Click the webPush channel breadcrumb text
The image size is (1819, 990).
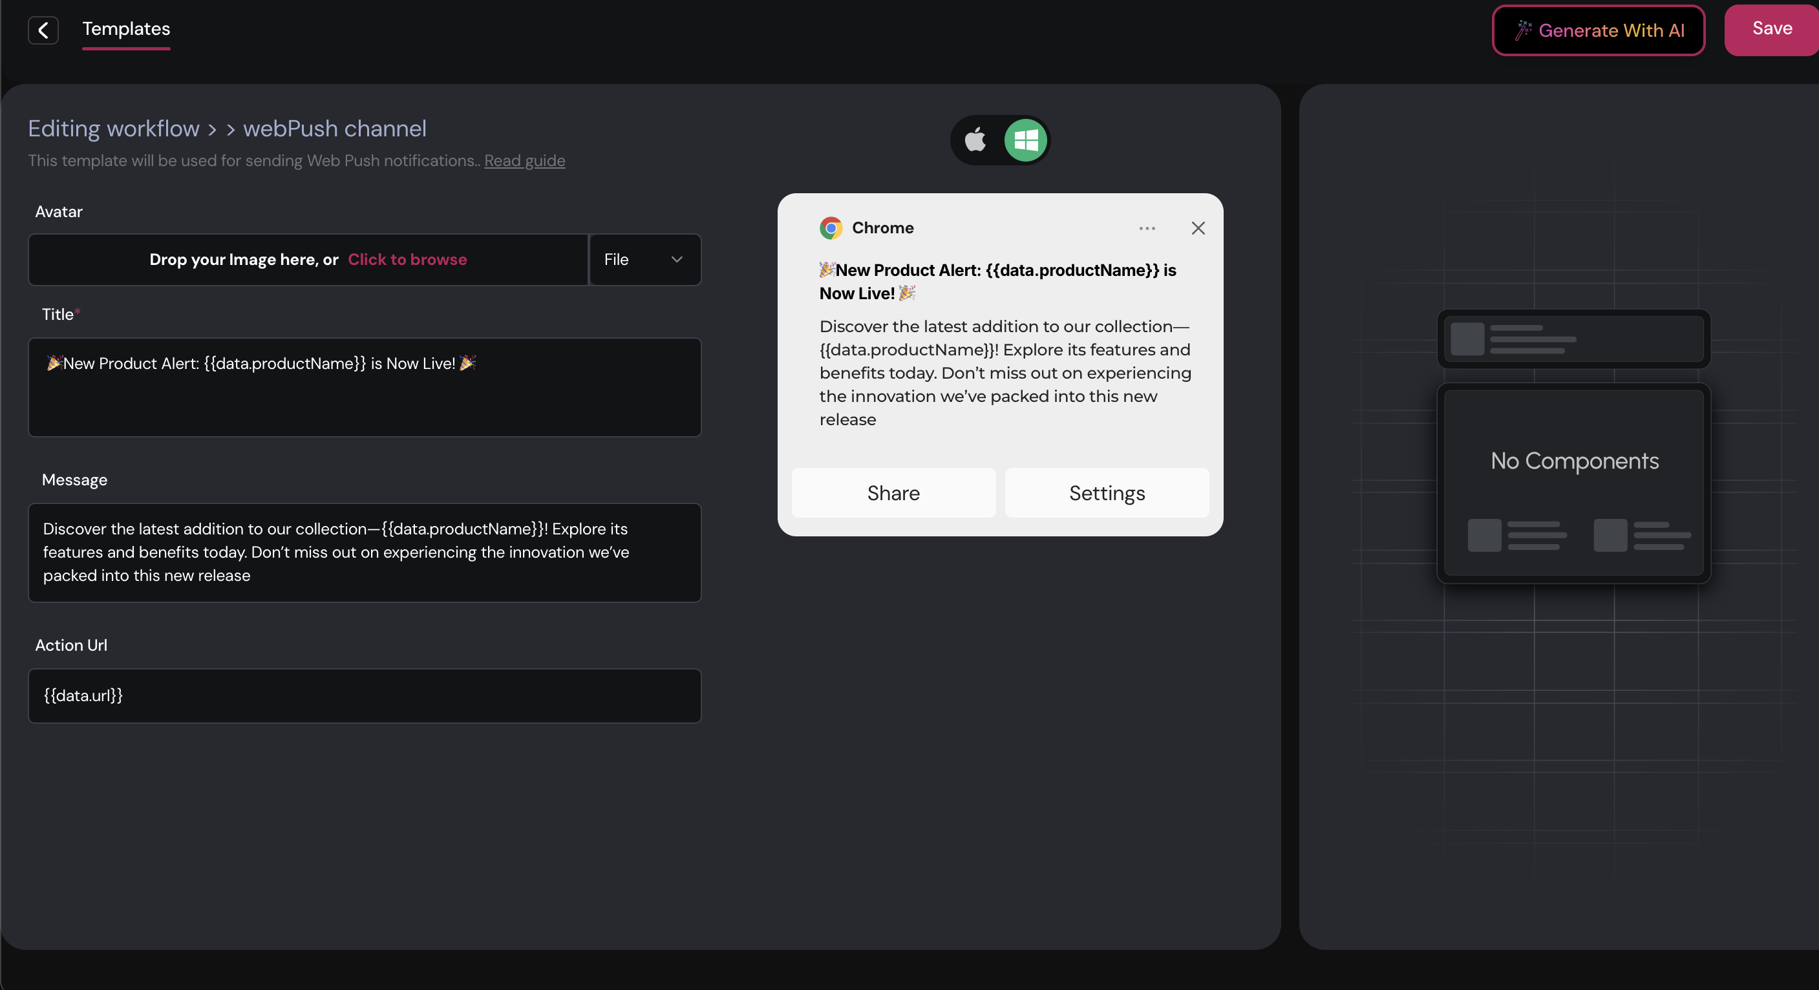tap(335, 129)
